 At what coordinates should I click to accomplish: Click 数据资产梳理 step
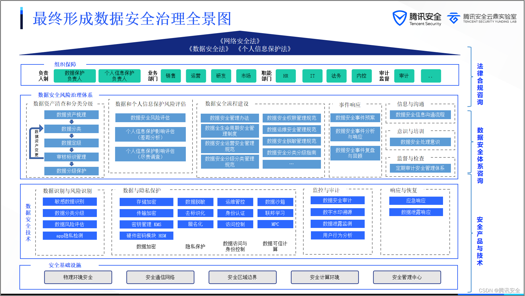71,115
